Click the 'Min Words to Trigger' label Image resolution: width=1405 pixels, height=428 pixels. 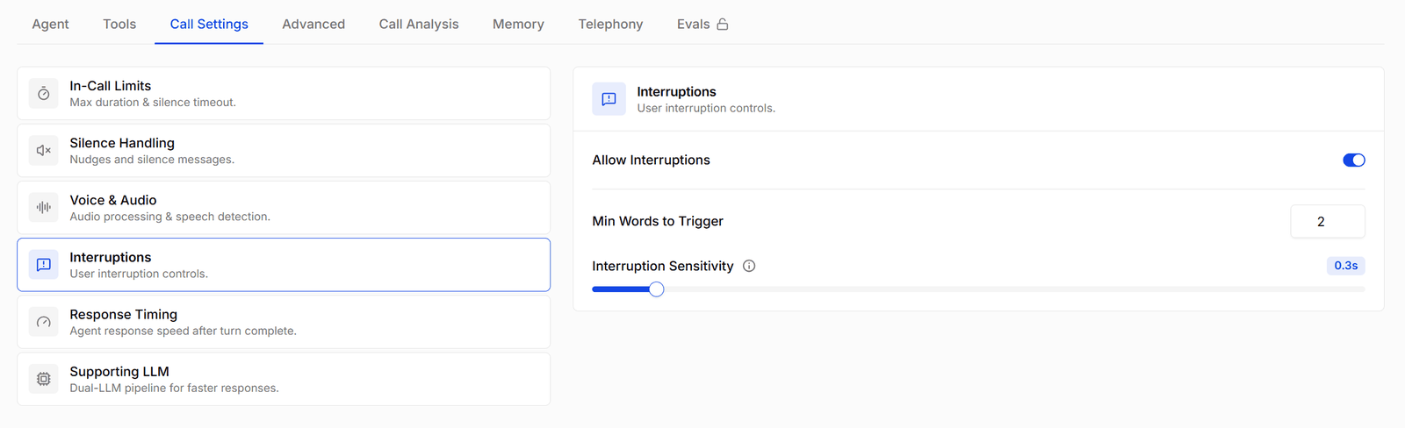(658, 221)
